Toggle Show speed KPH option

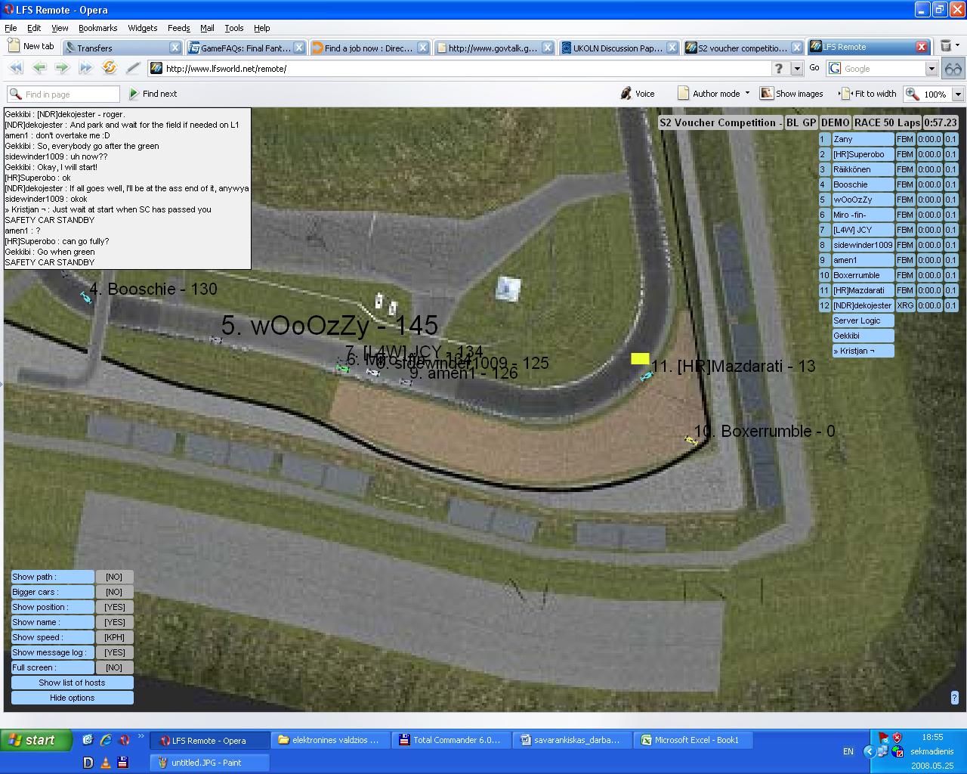(114, 637)
